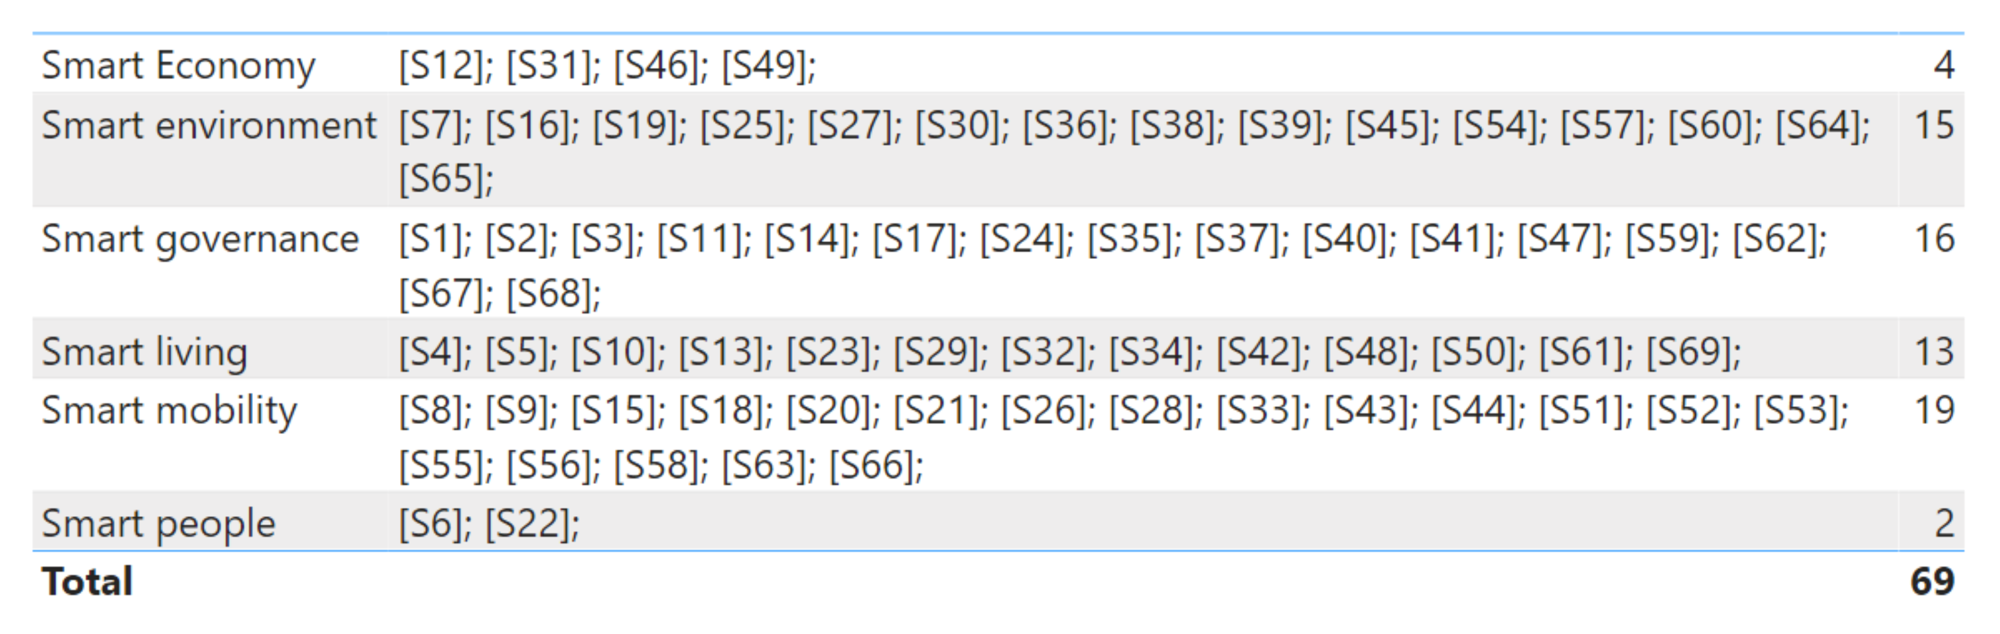Select the Smart living row label
The width and height of the screenshot is (2000, 634).
145,352
